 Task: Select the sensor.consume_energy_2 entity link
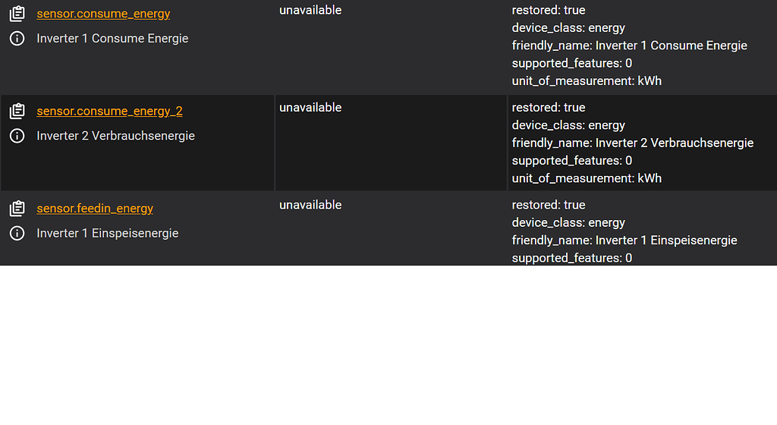coord(109,111)
